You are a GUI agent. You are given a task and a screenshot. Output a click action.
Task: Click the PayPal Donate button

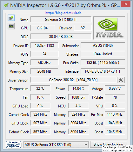click(x=13, y=145)
